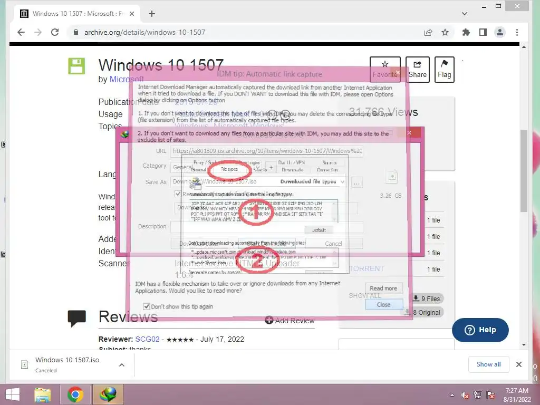The image size is (540, 405).
Task: Browse save location with ellipsis button
Action: (357, 183)
